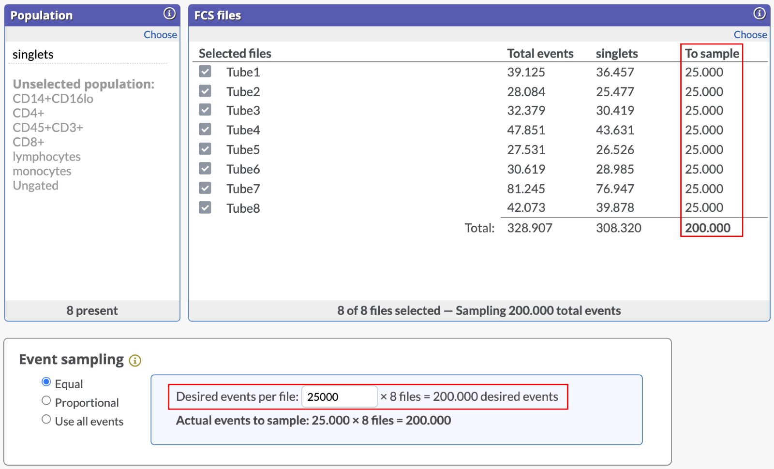
Task: Select Proportional event sampling option
Action: 46,401
